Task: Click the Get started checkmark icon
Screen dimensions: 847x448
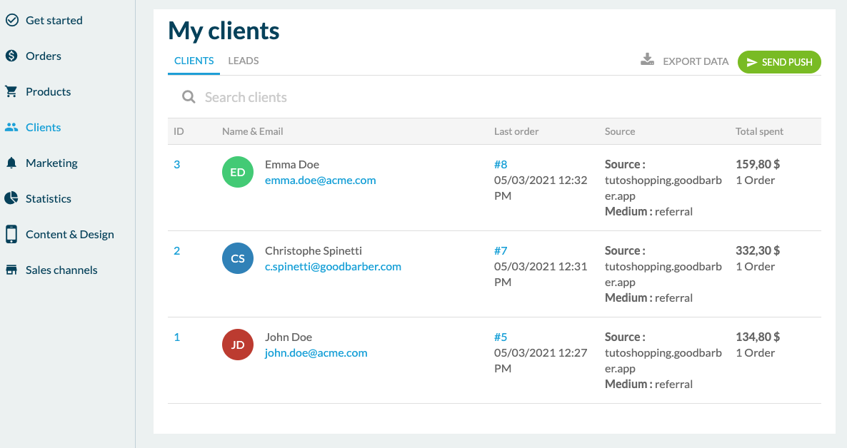Action: point(11,20)
